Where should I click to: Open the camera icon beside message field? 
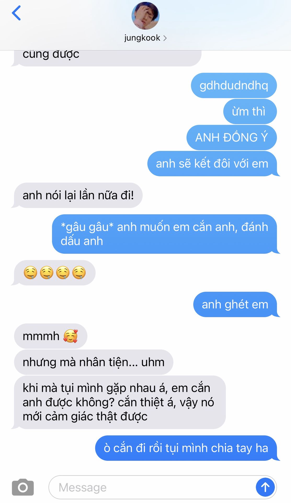pyautogui.click(x=23, y=487)
